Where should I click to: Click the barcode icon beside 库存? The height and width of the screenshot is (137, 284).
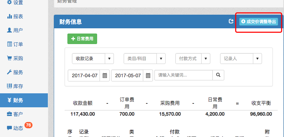(x=9, y=86)
